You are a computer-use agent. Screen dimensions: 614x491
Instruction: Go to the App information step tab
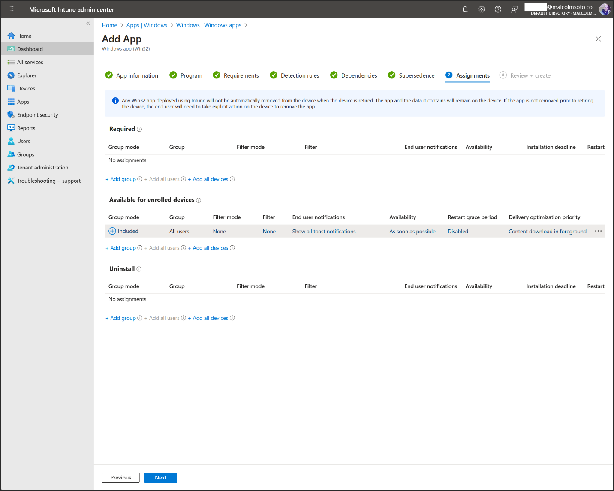[137, 75]
